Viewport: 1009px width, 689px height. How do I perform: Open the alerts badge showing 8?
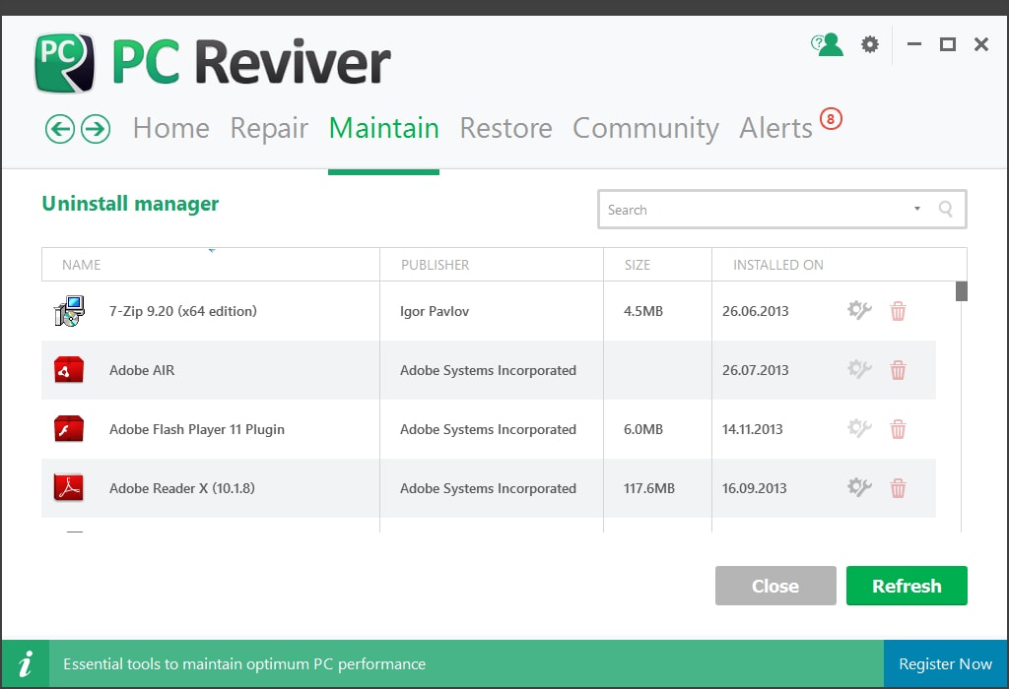coord(831,119)
